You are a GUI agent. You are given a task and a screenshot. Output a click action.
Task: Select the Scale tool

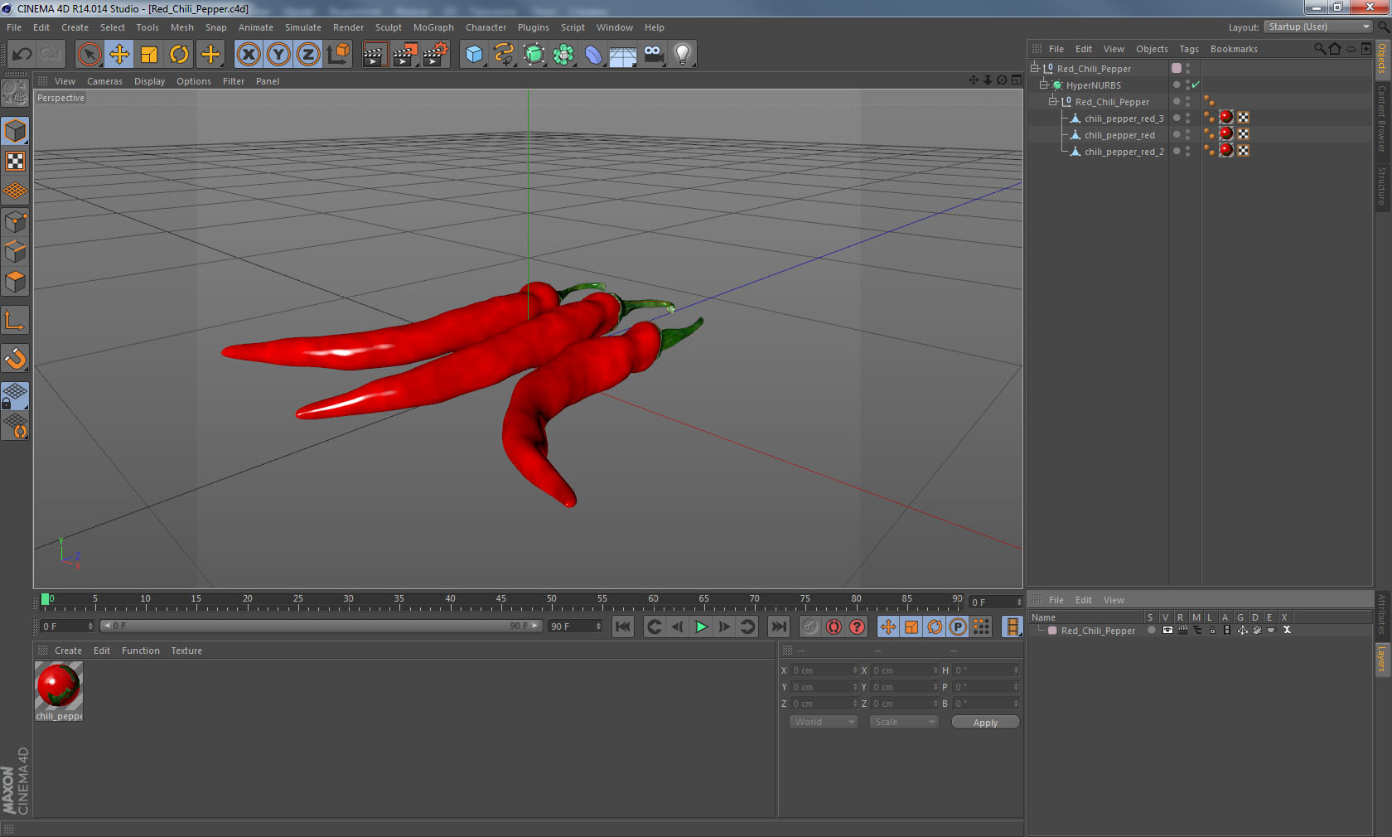(149, 55)
